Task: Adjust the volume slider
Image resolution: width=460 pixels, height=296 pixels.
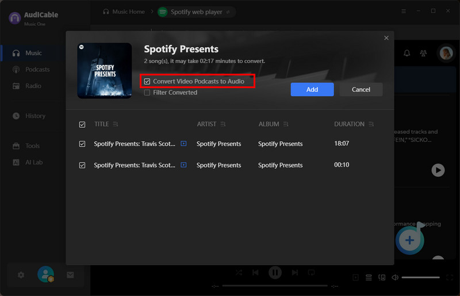Action: pyautogui.click(x=421, y=277)
